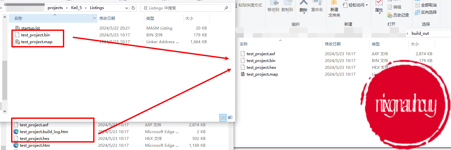Click "2,874 KB" in build_out window
The width and height of the screenshot is (451, 150).
click(424, 54)
